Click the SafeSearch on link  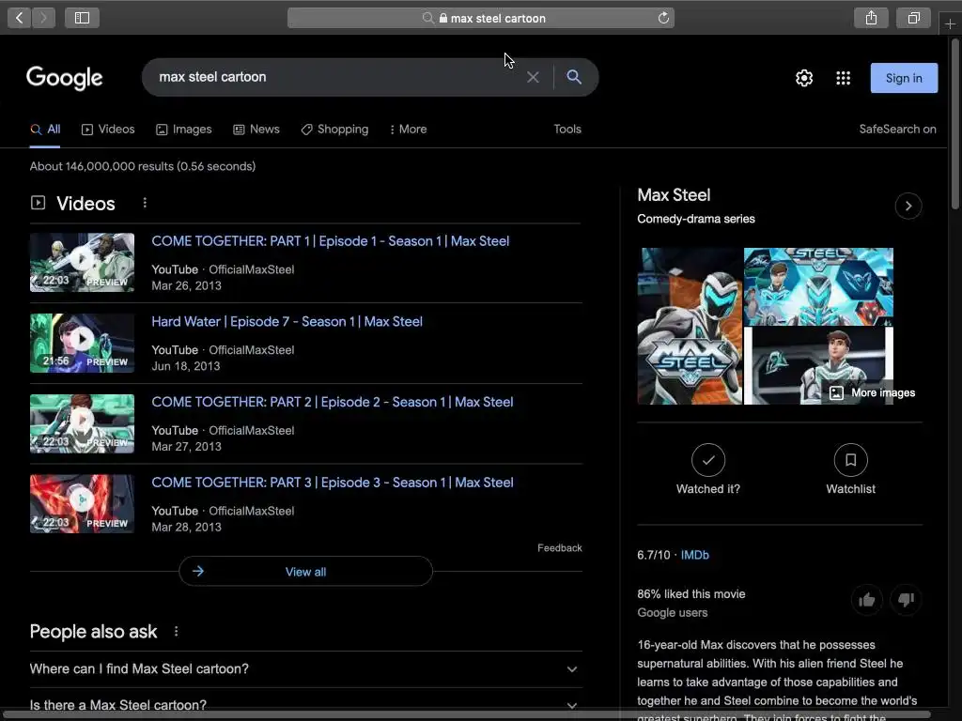point(897,130)
